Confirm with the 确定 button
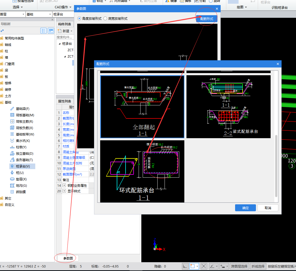 pos(246,208)
